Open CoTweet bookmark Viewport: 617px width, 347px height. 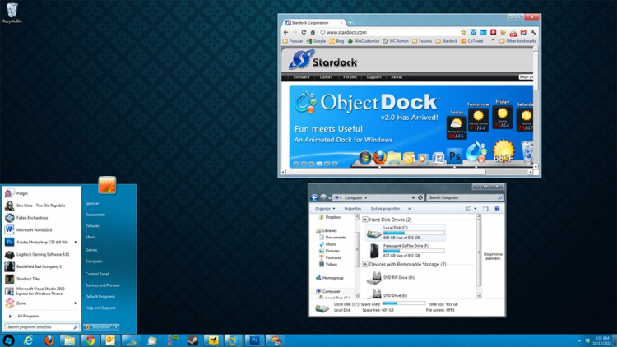click(472, 41)
